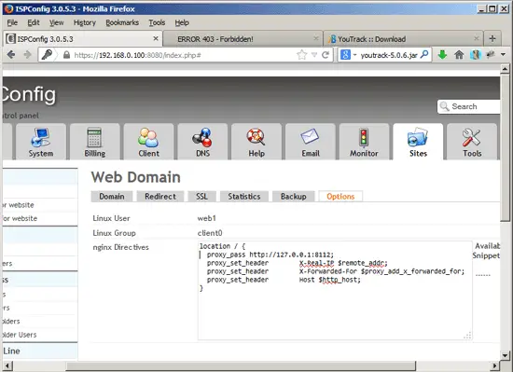Open the Sites module icon

tap(418, 142)
